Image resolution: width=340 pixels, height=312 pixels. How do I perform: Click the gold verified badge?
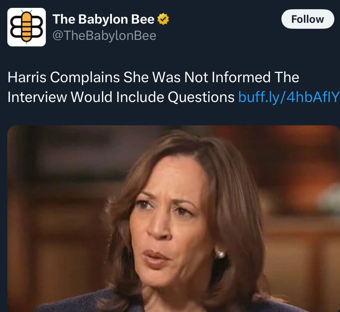pyautogui.click(x=163, y=19)
